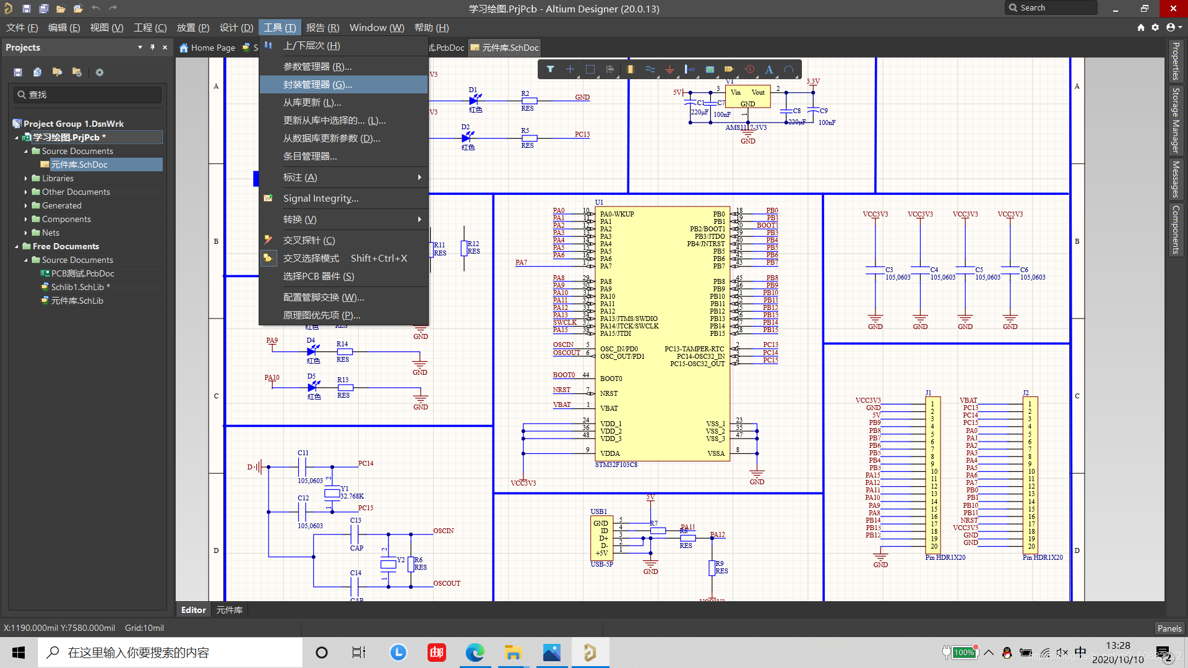This screenshot has width=1188, height=668.
Task: Switch to the 元件库 tab at bottom
Action: coord(228,609)
